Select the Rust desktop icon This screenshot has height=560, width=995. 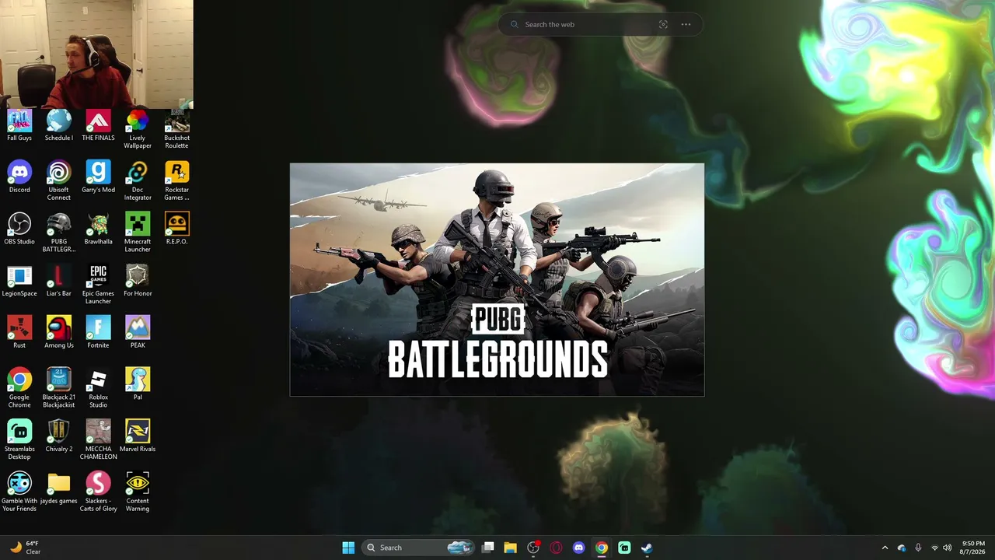pos(19,333)
